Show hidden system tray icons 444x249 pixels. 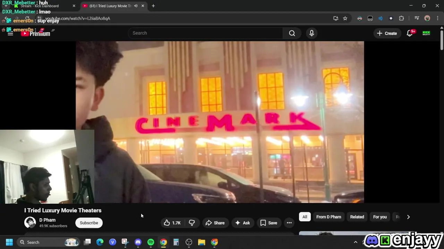point(355,242)
